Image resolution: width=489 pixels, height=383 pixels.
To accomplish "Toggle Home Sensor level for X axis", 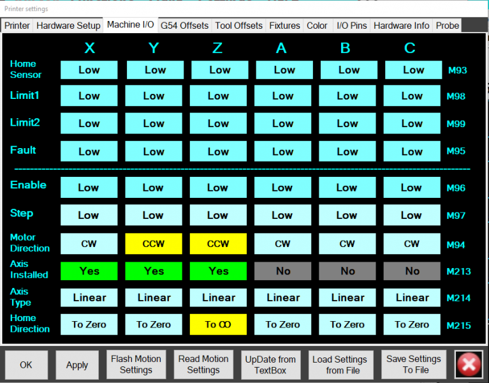I will click(x=89, y=70).
